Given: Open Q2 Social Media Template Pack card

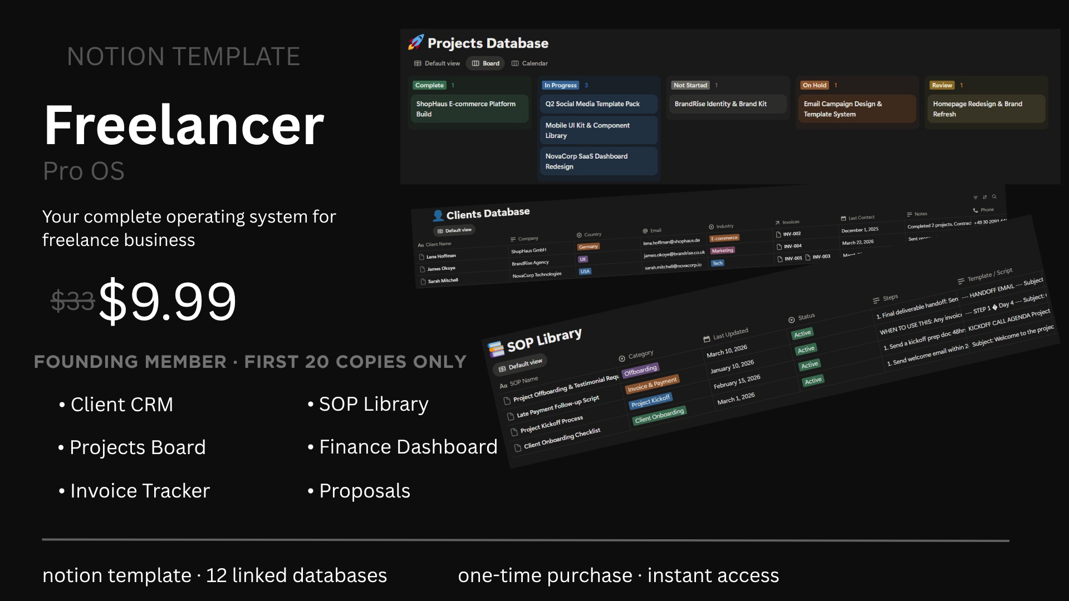Looking at the screenshot, I should pyautogui.click(x=599, y=104).
